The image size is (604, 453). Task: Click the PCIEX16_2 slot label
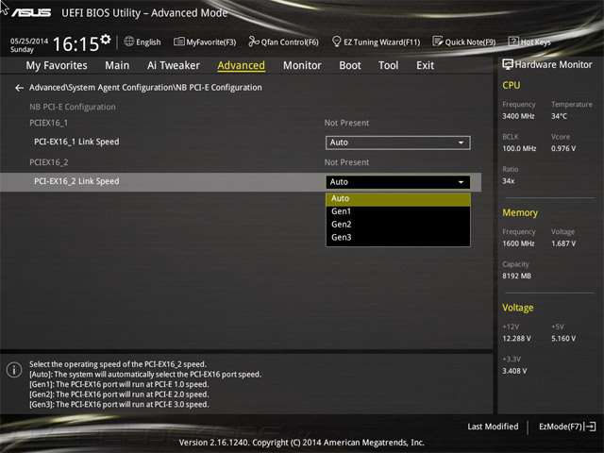tap(48, 162)
